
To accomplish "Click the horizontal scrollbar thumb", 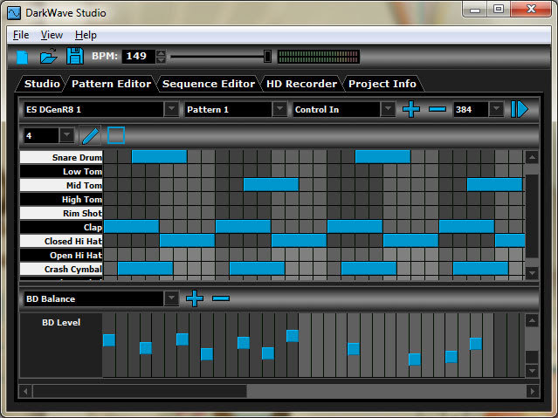I will 140,391.
